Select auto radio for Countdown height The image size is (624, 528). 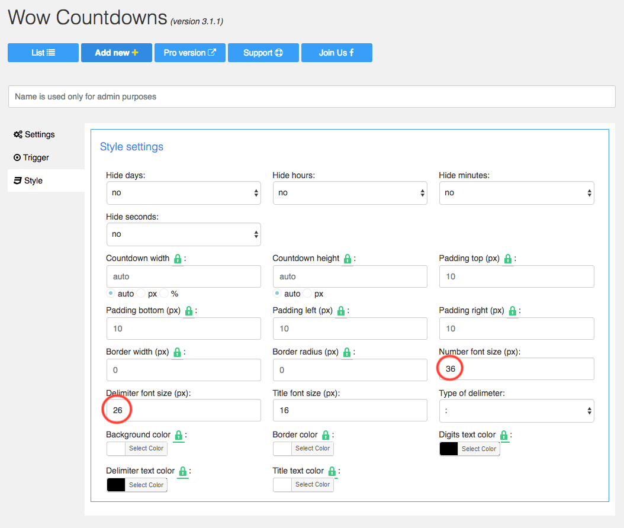[x=278, y=293]
